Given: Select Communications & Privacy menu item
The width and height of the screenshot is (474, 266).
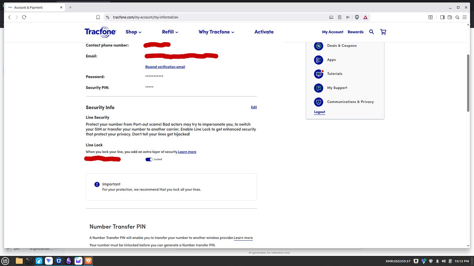Looking at the screenshot, I should click(x=350, y=102).
